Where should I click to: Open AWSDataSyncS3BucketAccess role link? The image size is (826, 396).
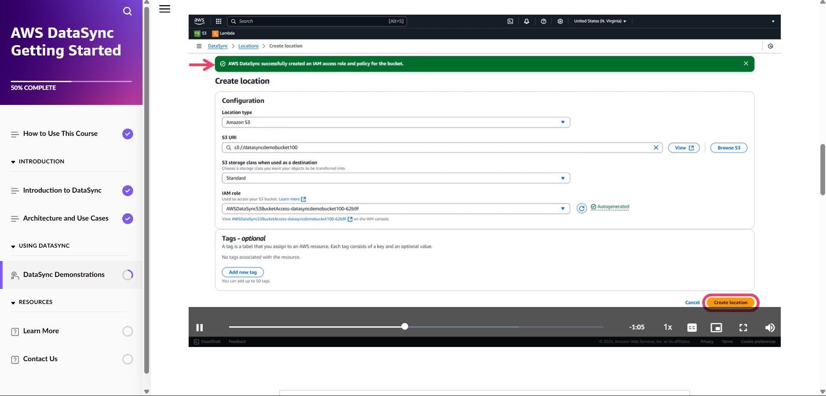(x=292, y=219)
